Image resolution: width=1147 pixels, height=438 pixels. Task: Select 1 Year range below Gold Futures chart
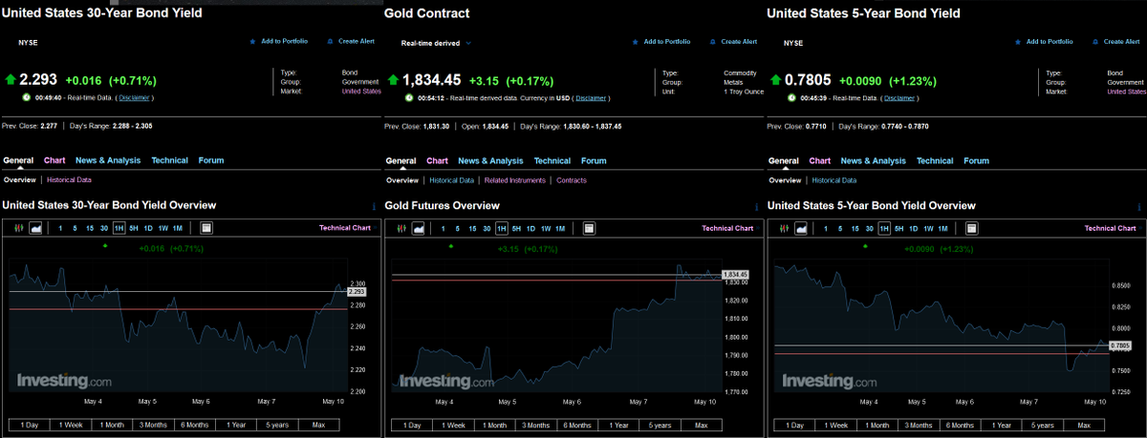pyautogui.click(x=619, y=425)
